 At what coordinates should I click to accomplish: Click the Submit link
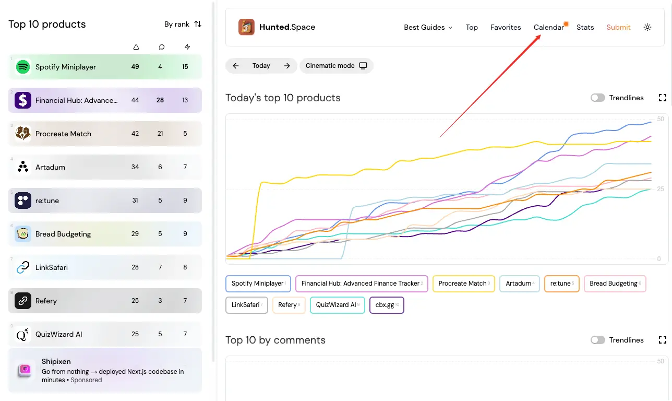[618, 27]
